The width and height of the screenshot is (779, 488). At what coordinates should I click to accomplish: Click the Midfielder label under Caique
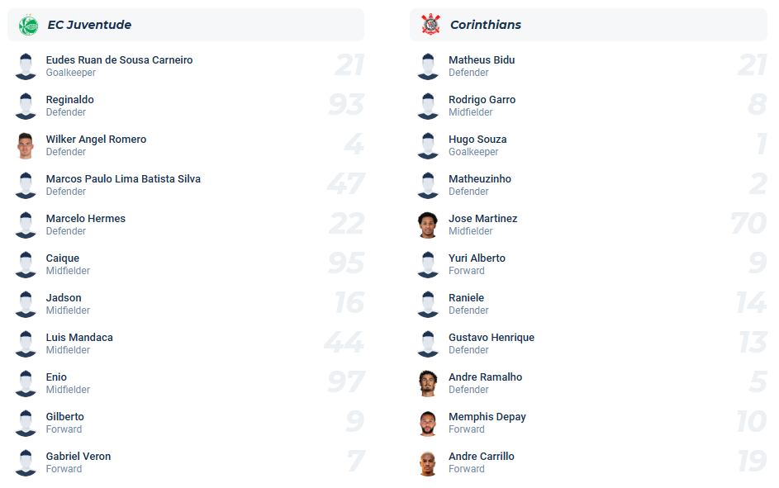pos(66,270)
